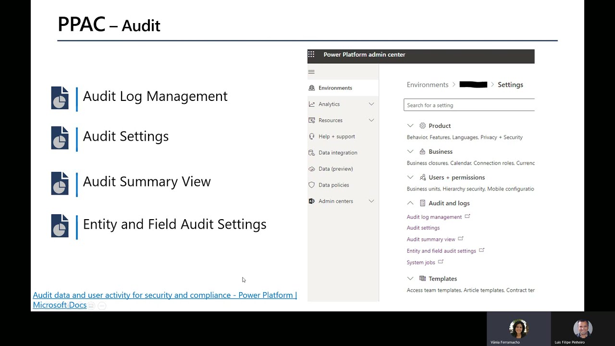This screenshot has width=615, height=346.
Task: Open the Microsoft Docs audit data hyperlink
Action: [x=165, y=300]
